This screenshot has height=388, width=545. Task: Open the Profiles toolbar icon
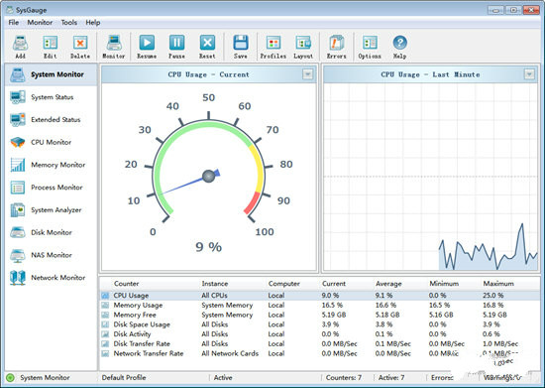273,43
